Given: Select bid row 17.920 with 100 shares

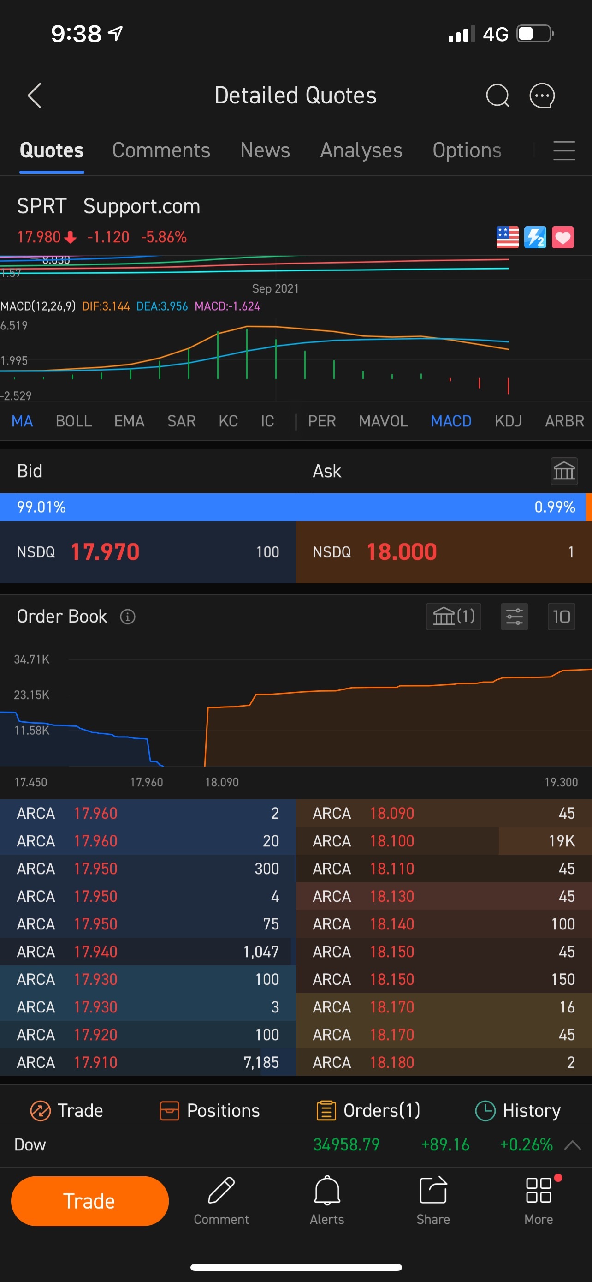Looking at the screenshot, I should tap(148, 1035).
